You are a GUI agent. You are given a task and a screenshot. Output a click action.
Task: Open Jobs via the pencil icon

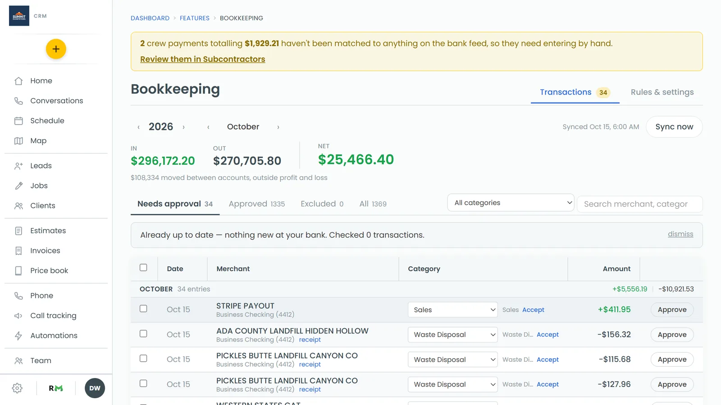click(x=18, y=185)
